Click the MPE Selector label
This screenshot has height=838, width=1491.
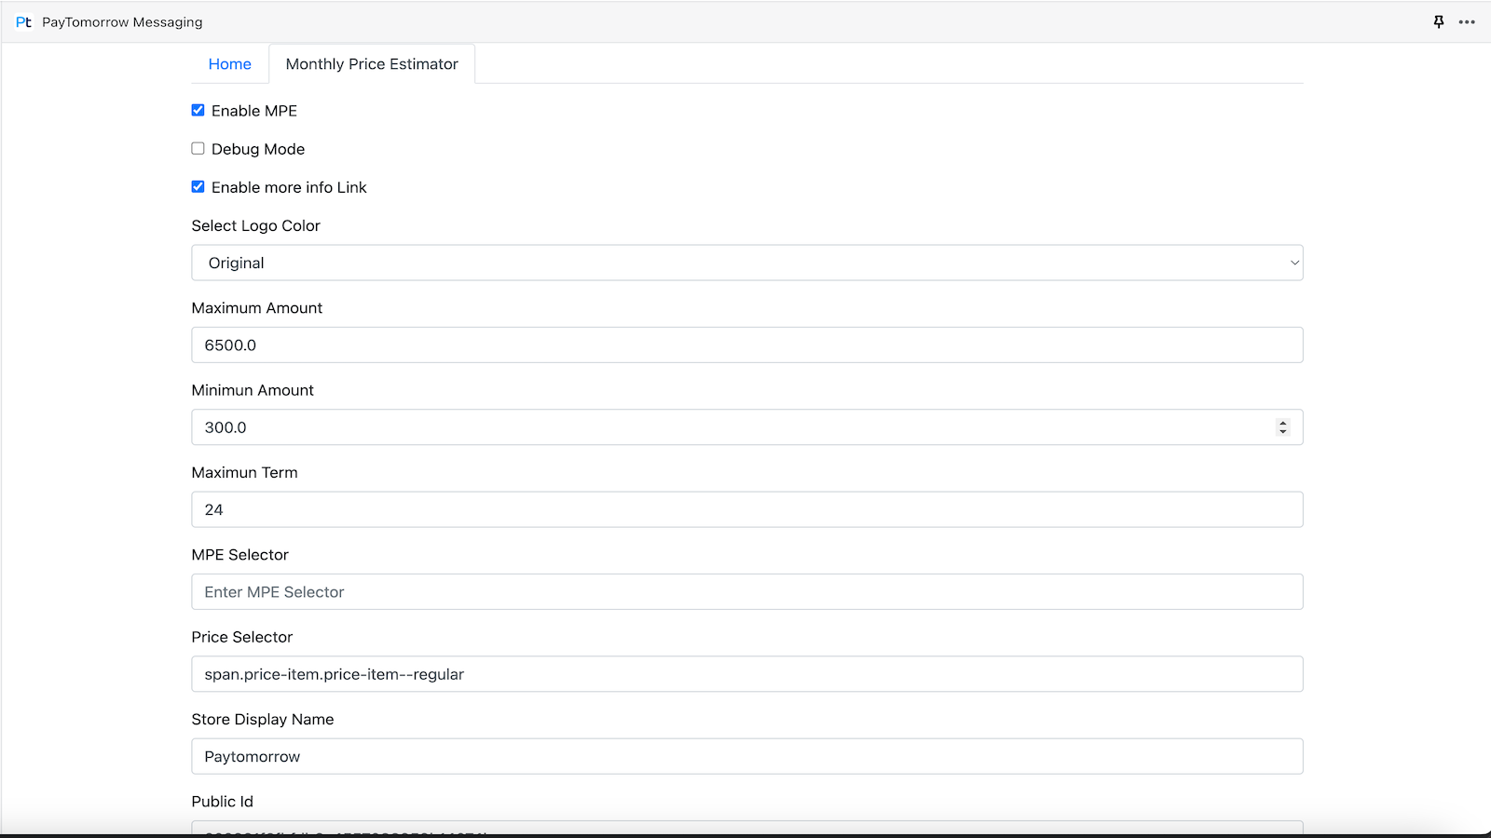(x=240, y=555)
